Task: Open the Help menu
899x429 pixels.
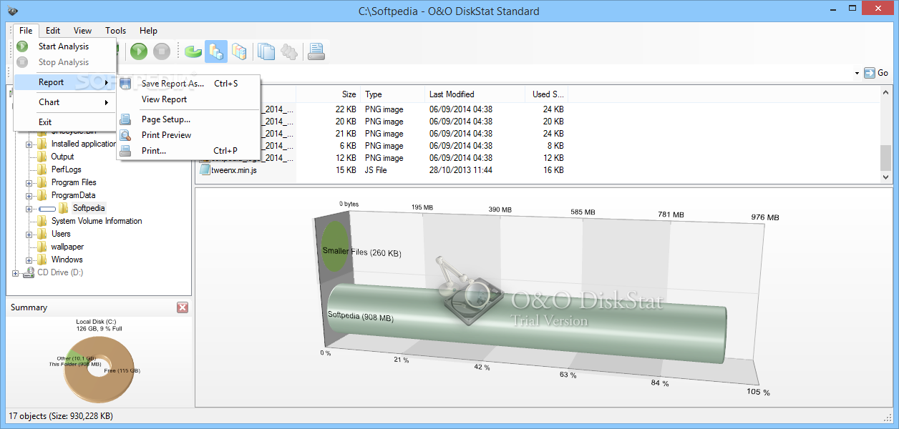Action: pyautogui.click(x=148, y=31)
